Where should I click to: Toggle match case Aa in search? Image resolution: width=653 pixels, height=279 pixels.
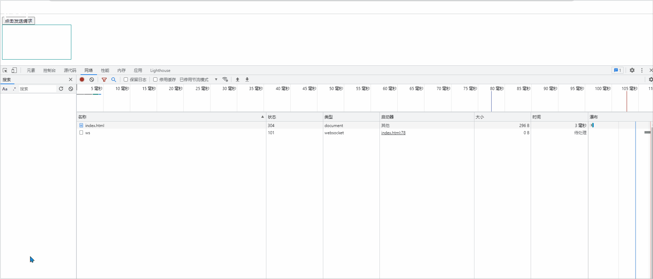[x=5, y=89]
